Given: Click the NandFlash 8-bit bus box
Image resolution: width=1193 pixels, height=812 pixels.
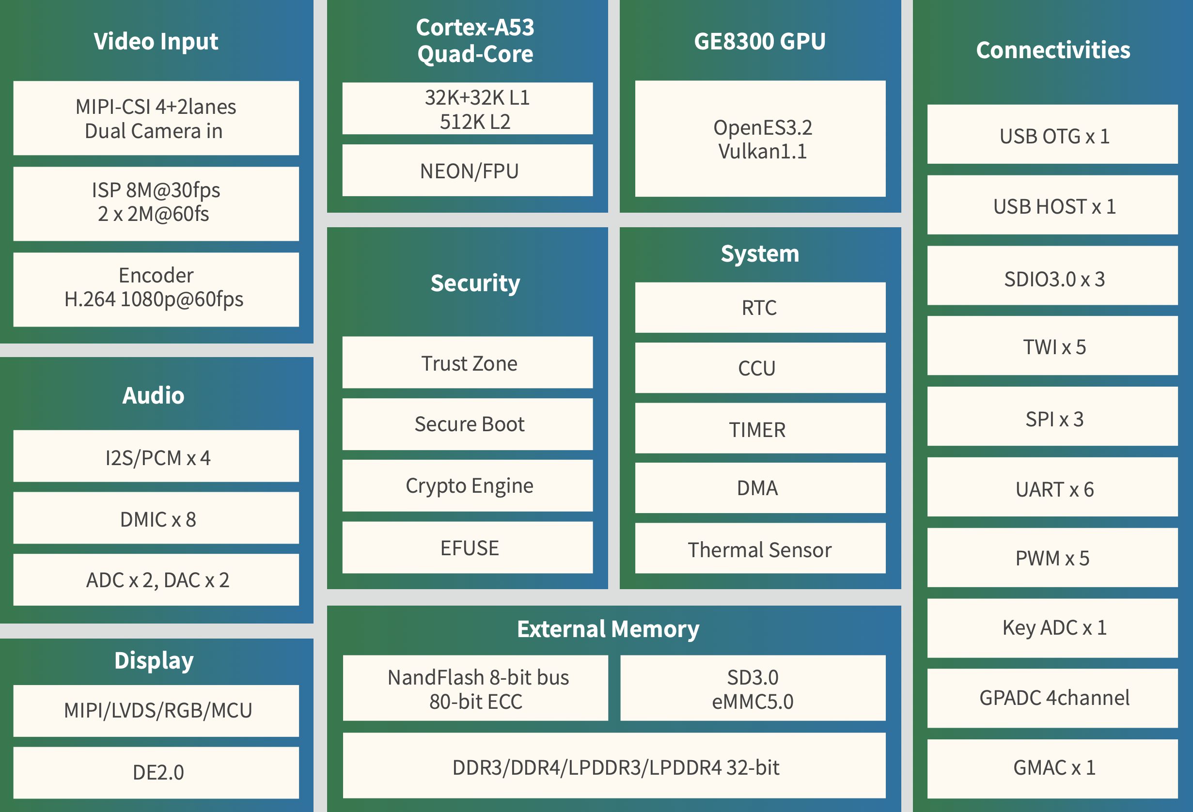Looking at the screenshot, I should click(x=475, y=688).
